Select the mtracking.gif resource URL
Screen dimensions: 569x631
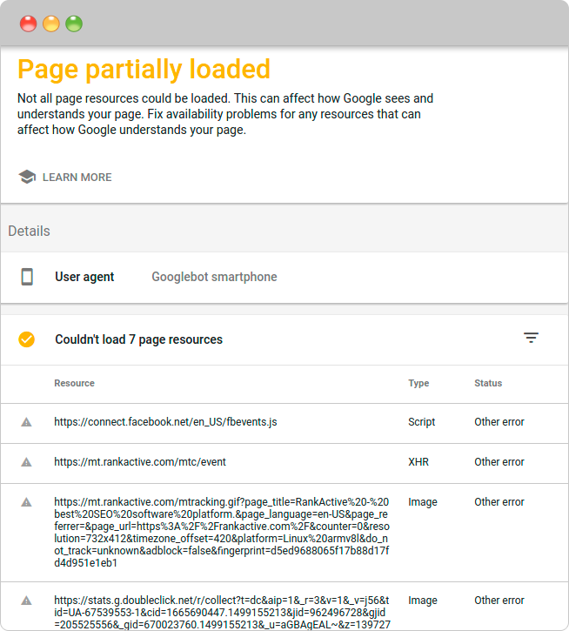[222, 532]
